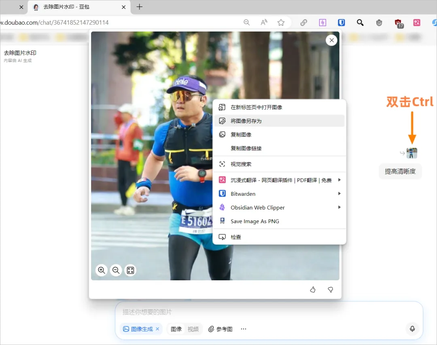
Task: Select 在新标签页中打开图像 from context menu
Action: (x=279, y=107)
